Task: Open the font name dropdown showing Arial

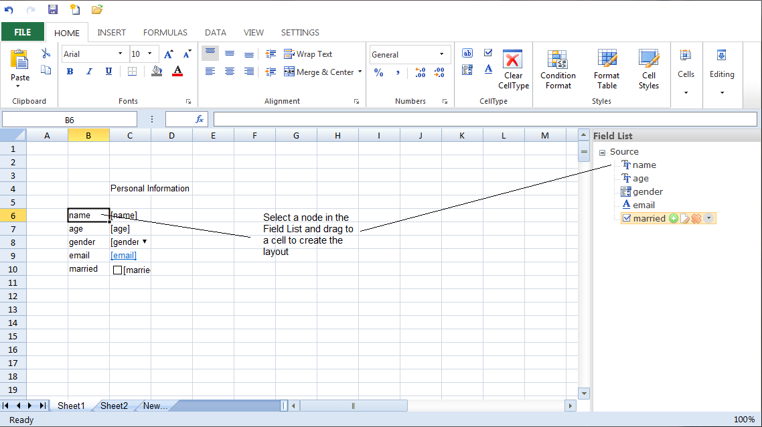Action: coord(121,54)
